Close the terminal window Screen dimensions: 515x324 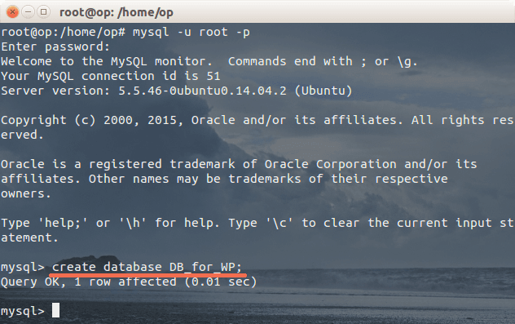tap(12, 12)
